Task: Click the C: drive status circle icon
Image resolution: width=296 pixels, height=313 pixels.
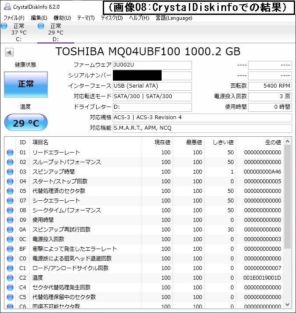Action: coord(4,26)
